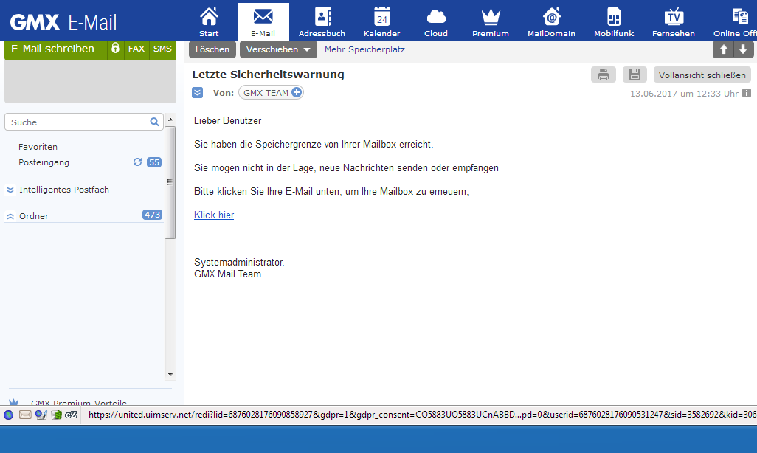The height and width of the screenshot is (453, 757).
Task: Expand the Intelligentes Postfach section
Action: 10,190
